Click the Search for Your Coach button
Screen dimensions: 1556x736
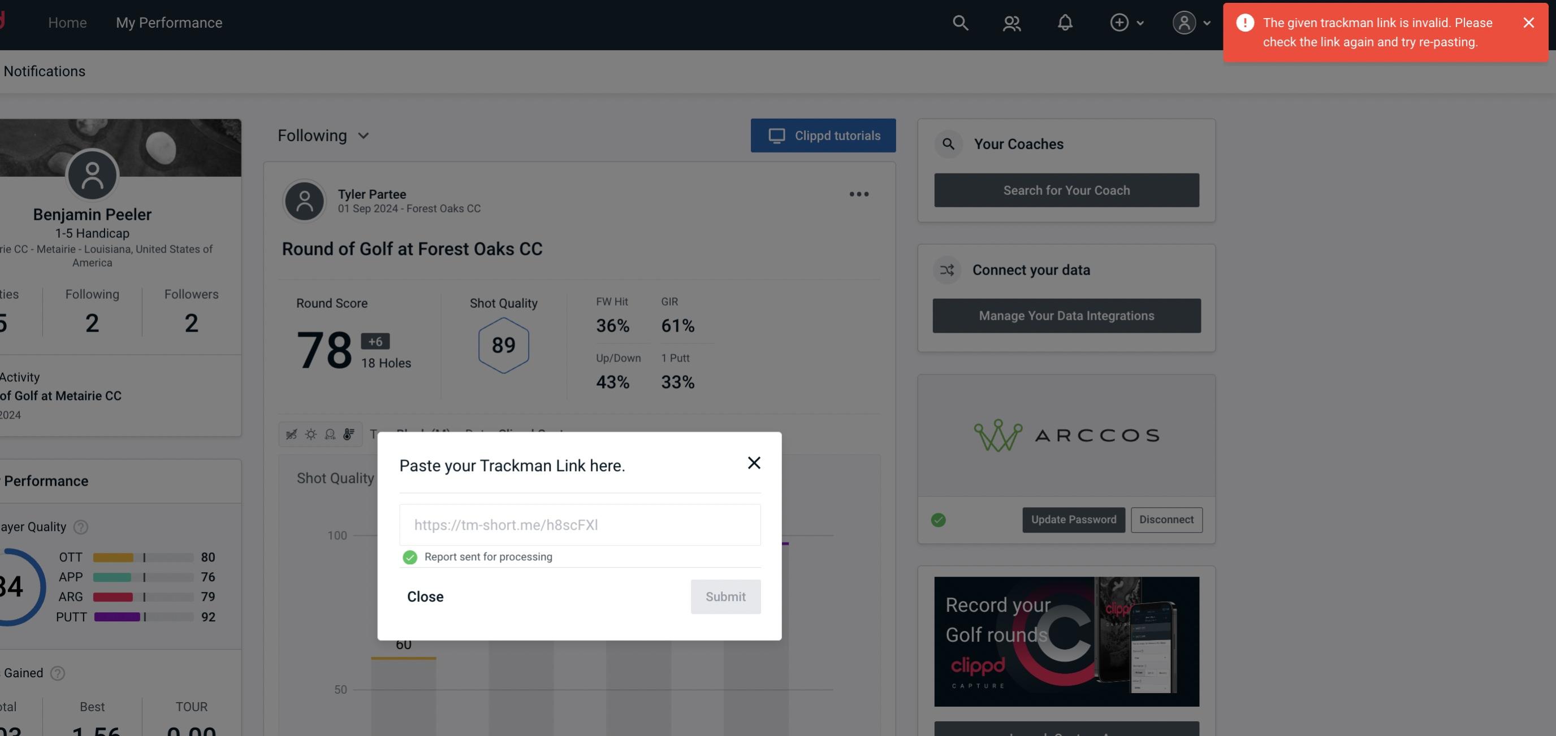click(x=1067, y=189)
